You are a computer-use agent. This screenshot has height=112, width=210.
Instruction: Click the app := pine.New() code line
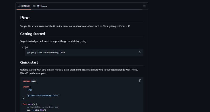tap(36, 110)
